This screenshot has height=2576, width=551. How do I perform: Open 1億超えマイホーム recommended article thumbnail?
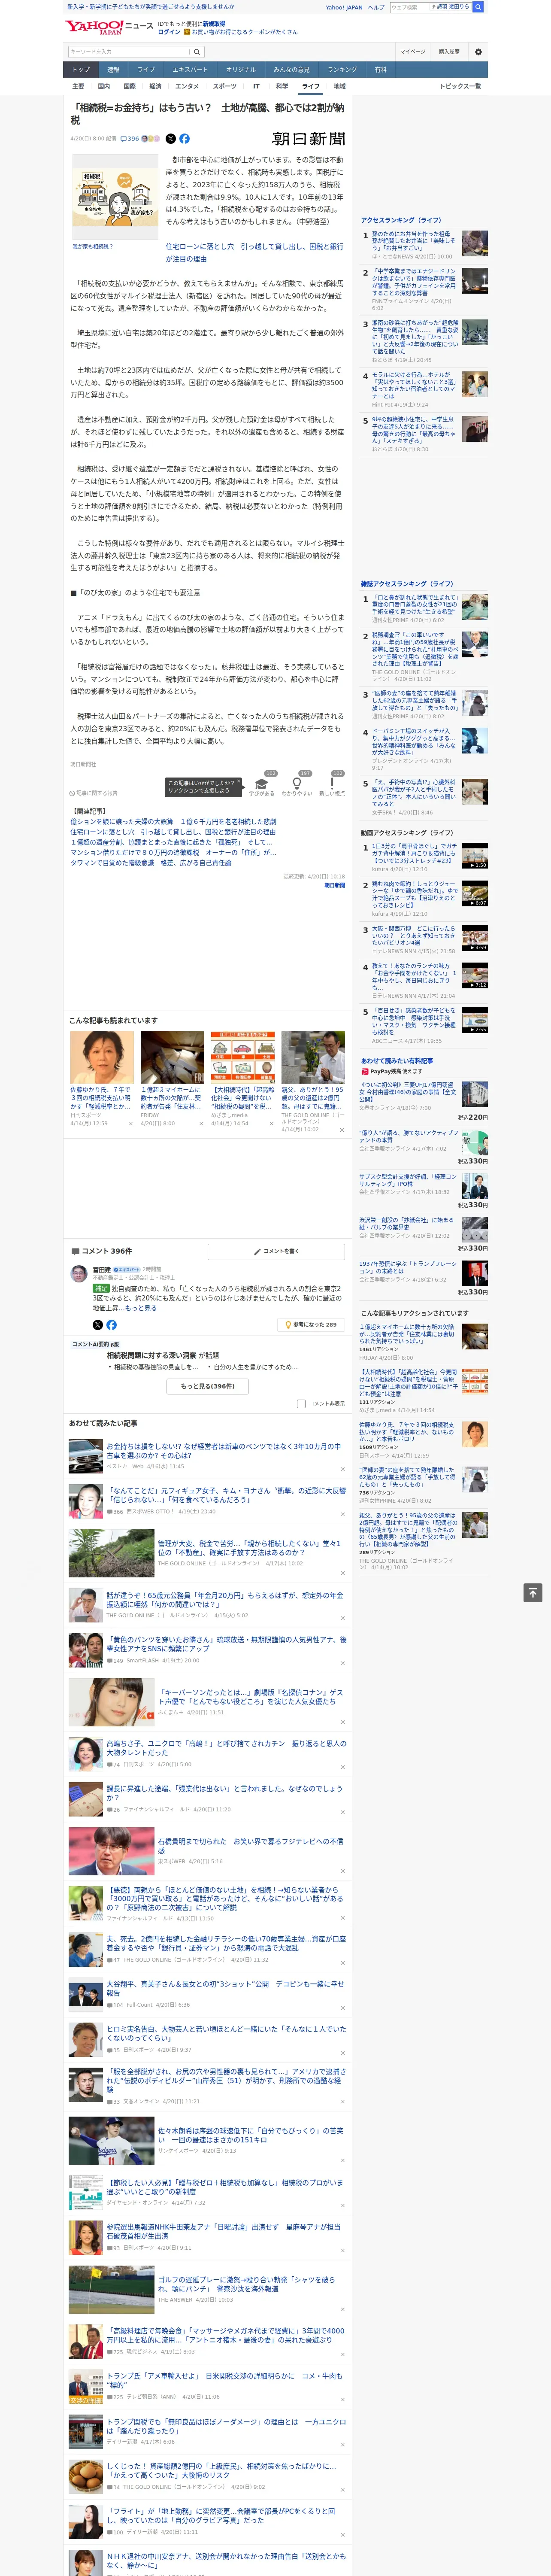172,1058
